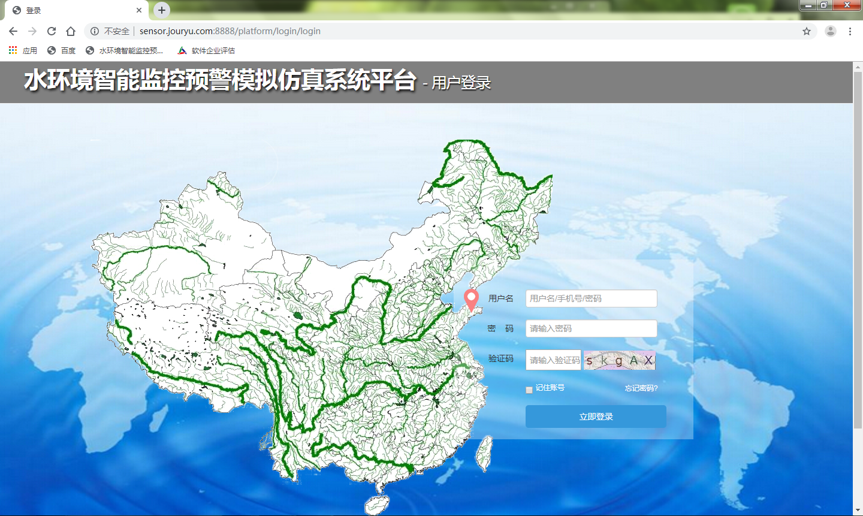The image size is (863, 516).
Task: Click the 水环境智能监控预警模拟仿真系统平台 title
Action: (x=220, y=80)
